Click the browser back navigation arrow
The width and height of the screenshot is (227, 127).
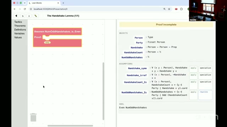coord(15,9)
